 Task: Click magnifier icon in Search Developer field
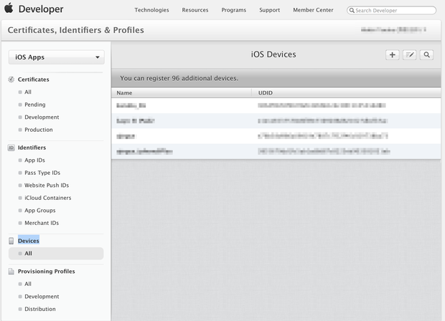click(x=352, y=11)
